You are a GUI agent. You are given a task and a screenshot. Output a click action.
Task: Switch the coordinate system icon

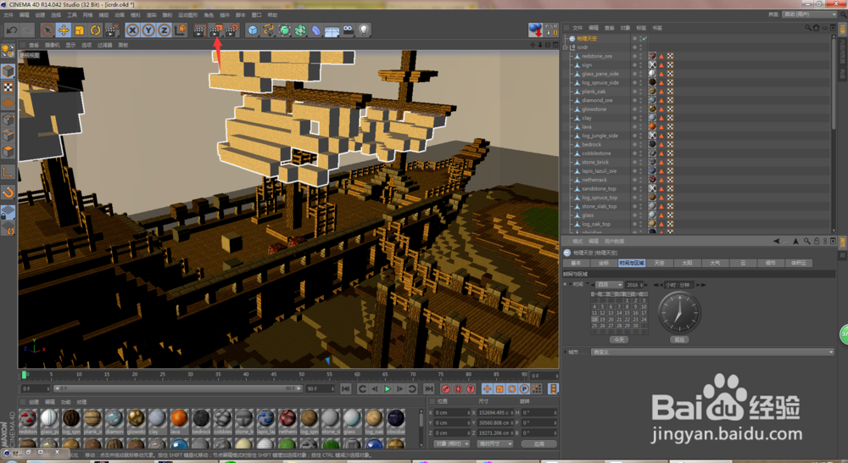coord(180,31)
